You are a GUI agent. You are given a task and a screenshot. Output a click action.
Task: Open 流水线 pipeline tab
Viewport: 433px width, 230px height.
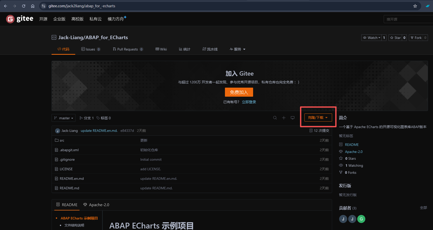tap(210, 49)
